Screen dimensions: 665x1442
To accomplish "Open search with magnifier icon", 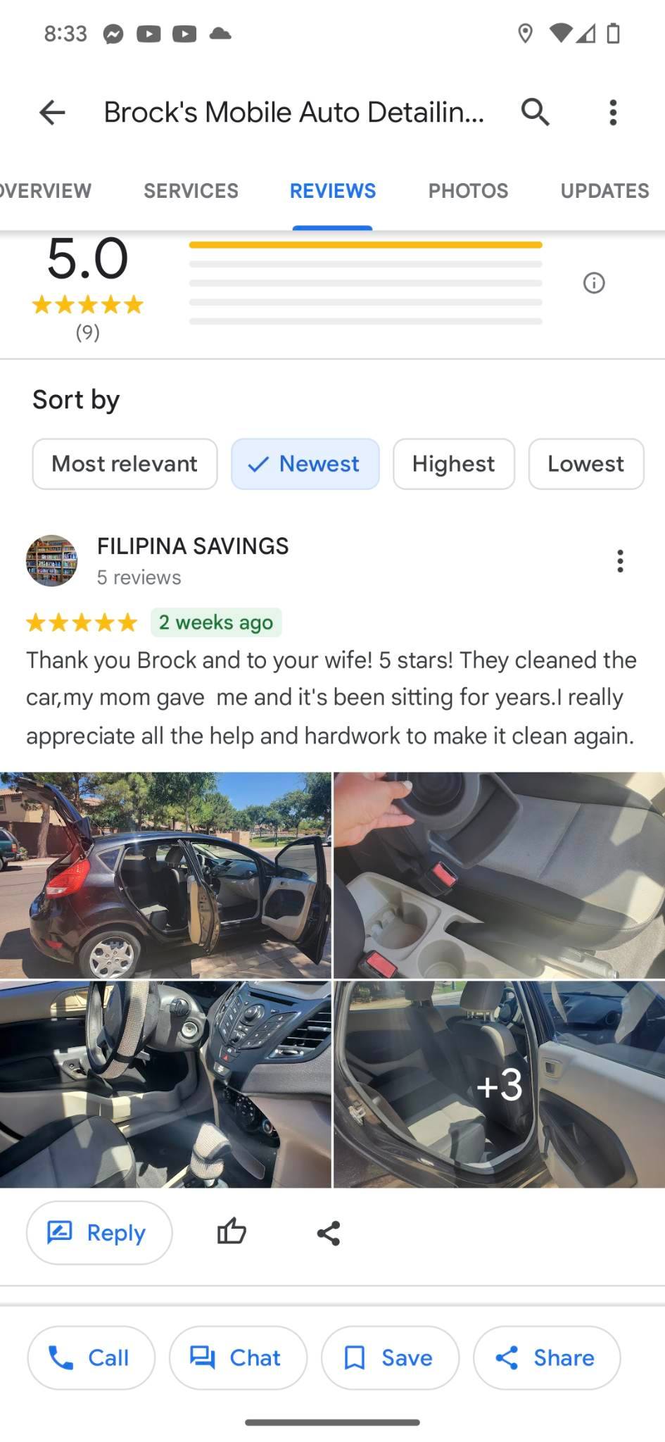I will click(x=536, y=112).
